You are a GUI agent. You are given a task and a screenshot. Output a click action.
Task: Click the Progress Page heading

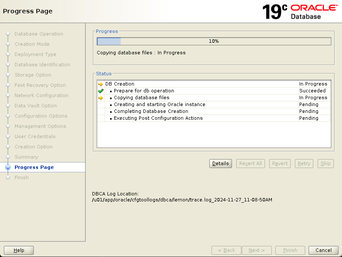click(x=28, y=11)
